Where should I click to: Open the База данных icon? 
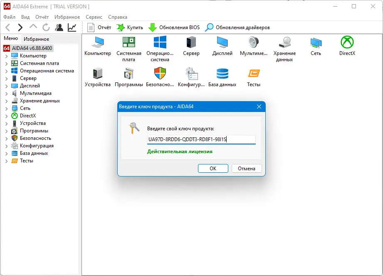pos(222,75)
